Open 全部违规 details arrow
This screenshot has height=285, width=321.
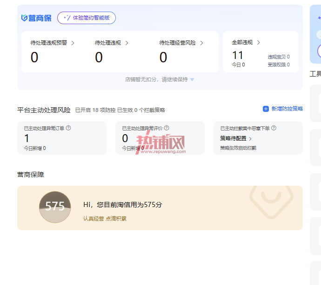(x=258, y=43)
